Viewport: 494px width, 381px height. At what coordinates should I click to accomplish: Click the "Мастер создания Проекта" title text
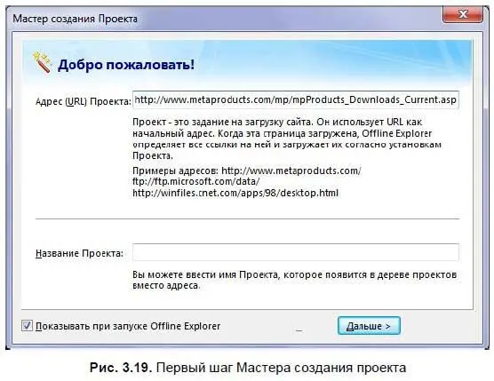pyautogui.click(x=75, y=19)
